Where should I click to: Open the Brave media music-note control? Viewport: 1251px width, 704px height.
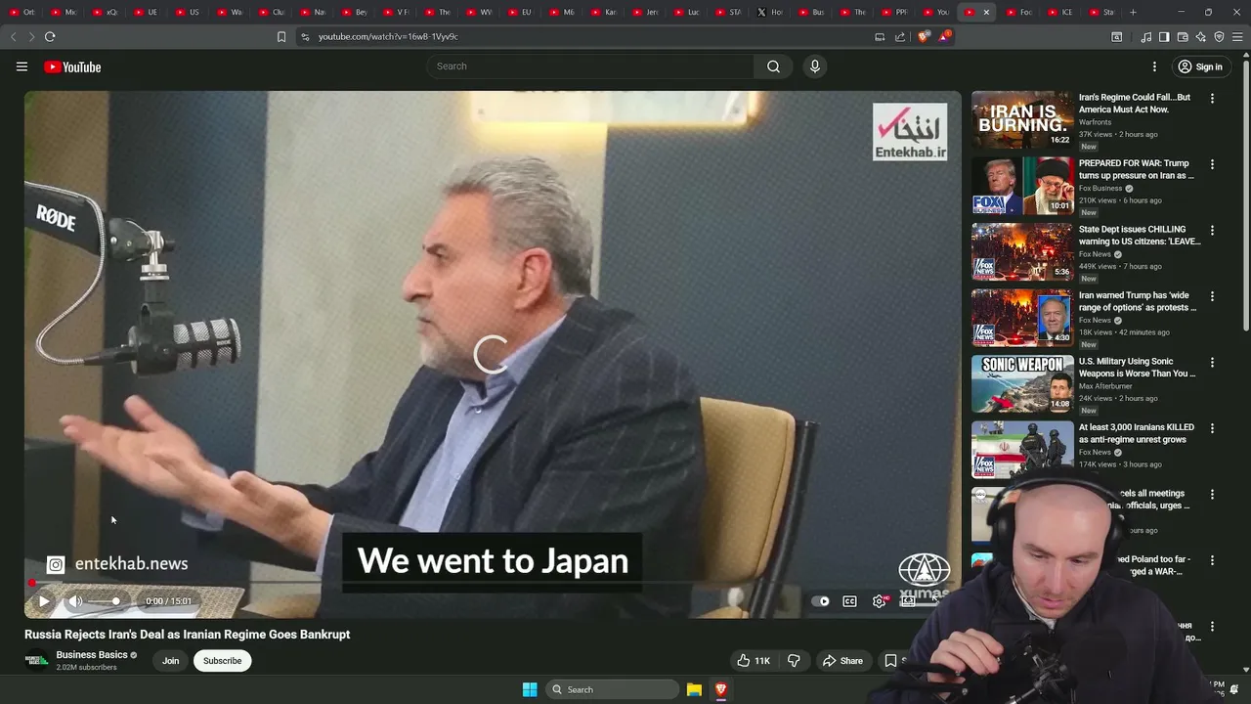tap(1145, 36)
